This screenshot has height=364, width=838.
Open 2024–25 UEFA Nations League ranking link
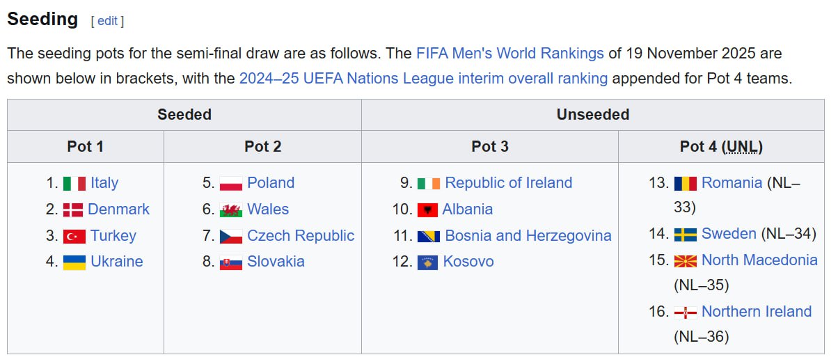tap(423, 78)
